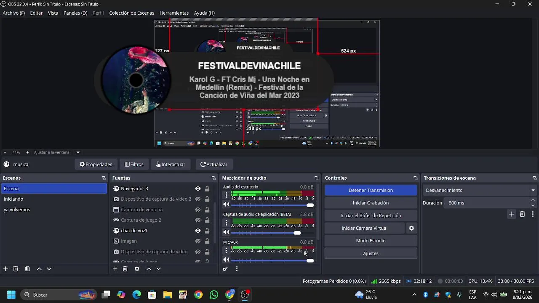Open the Editar menu

[36, 13]
